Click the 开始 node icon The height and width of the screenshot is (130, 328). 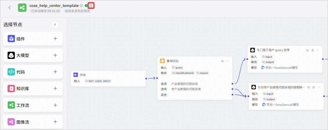tap(76, 75)
